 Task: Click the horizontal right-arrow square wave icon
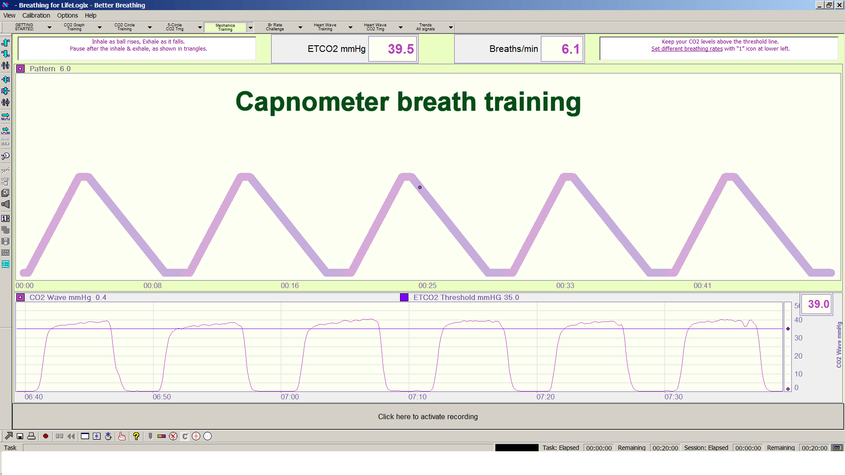coord(6,117)
